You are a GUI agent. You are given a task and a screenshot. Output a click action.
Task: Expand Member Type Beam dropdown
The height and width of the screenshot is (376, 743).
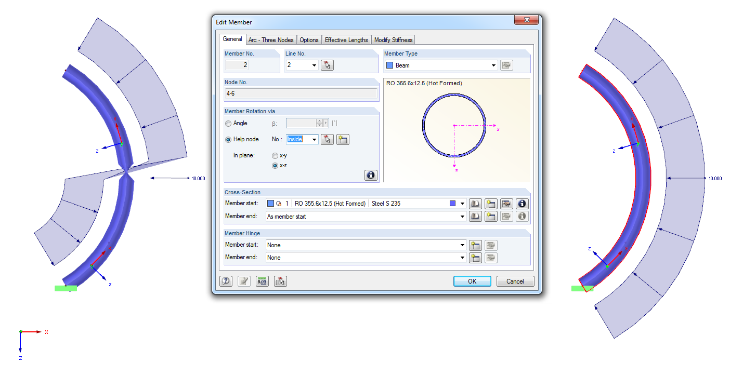point(493,65)
